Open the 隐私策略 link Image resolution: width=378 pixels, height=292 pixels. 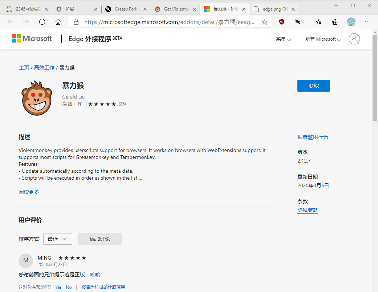coord(308,210)
